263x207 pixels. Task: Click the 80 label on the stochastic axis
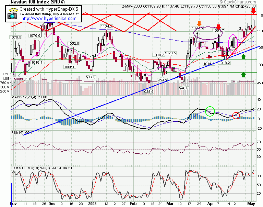tap(259, 176)
